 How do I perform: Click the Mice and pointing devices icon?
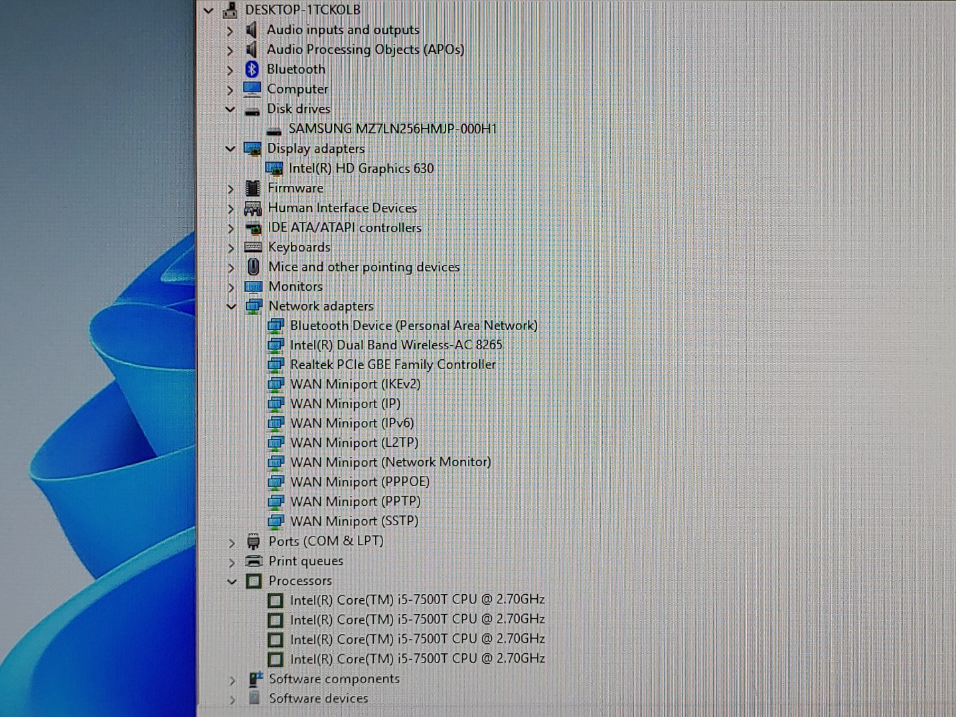click(253, 267)
